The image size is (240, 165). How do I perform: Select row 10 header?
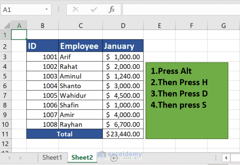(x=6, y=124)
